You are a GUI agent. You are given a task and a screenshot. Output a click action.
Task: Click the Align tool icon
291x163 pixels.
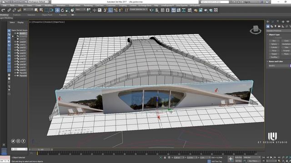[x=157, y=10]
